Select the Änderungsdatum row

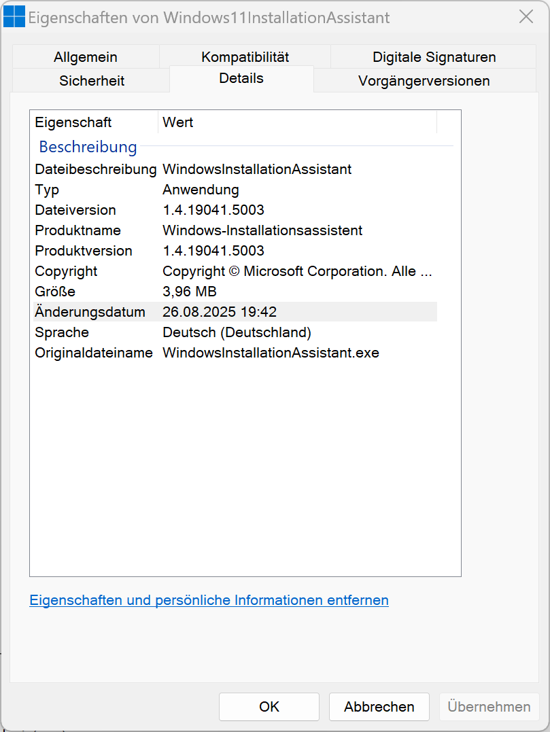90,312
